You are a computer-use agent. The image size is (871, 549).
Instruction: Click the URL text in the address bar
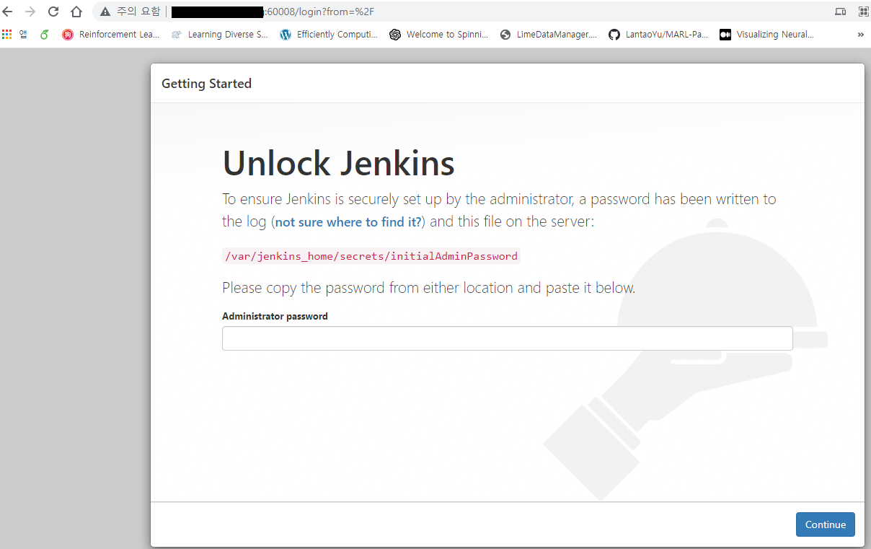pos(321,12)
